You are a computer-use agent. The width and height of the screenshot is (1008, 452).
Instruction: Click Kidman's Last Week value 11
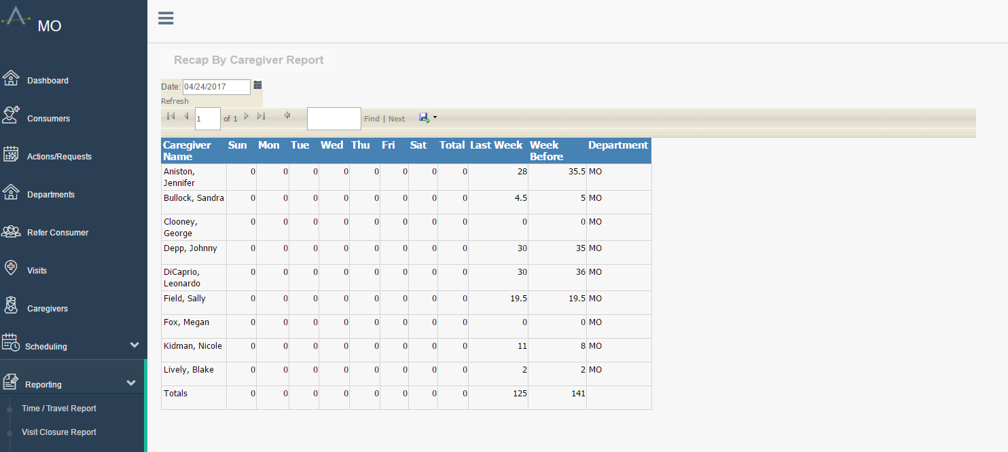(522, 346)
